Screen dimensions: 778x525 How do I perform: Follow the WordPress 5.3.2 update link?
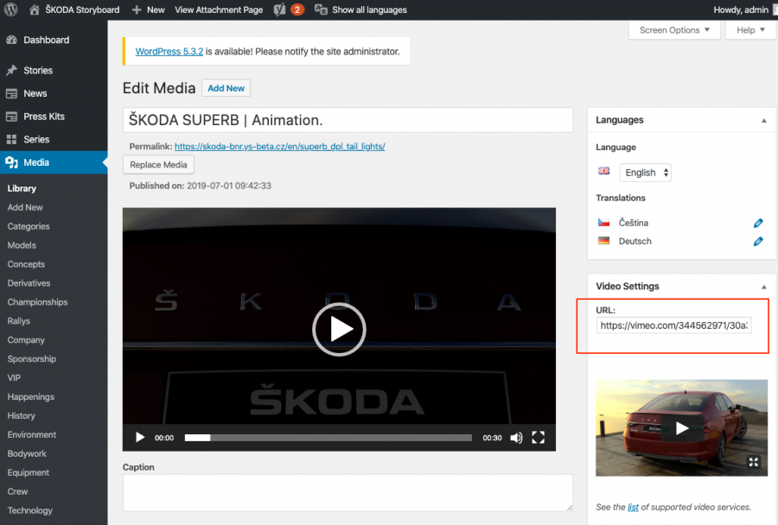coord(169,52)
